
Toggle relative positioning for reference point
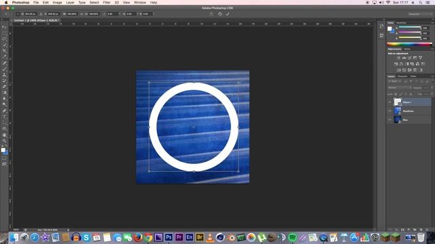tap(41, 14)
